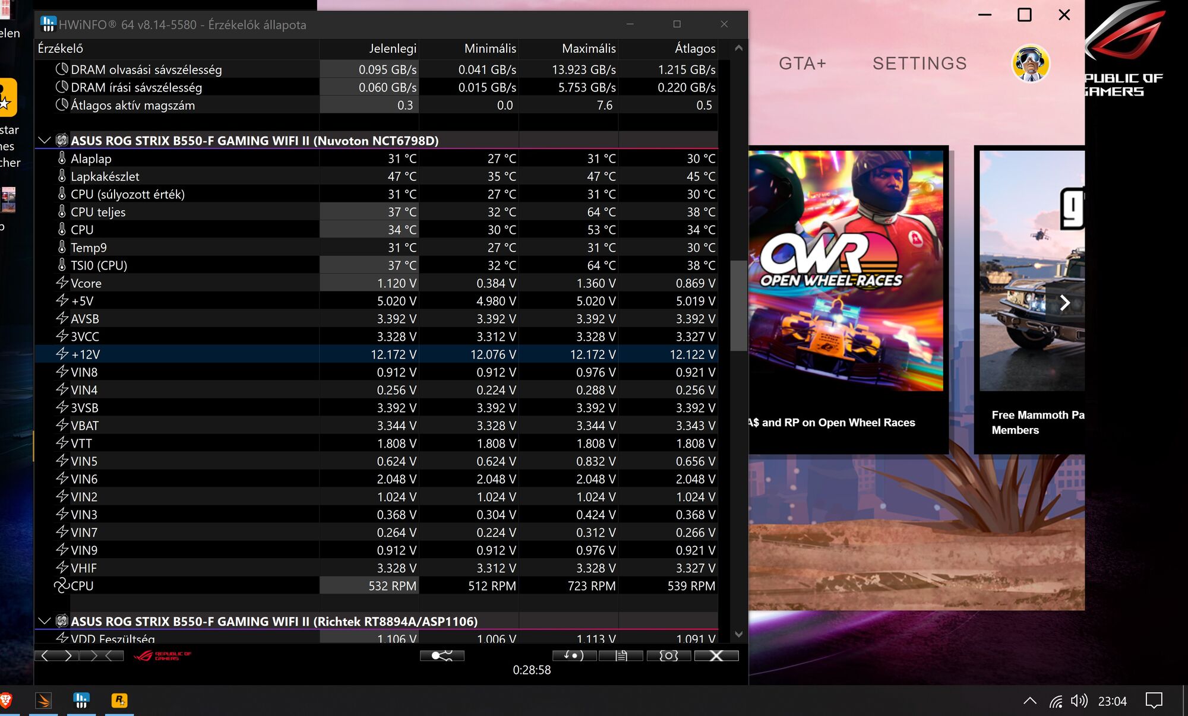Switch to the GTA+ tab
This screenshot has width=1188, height=716.
802,64
